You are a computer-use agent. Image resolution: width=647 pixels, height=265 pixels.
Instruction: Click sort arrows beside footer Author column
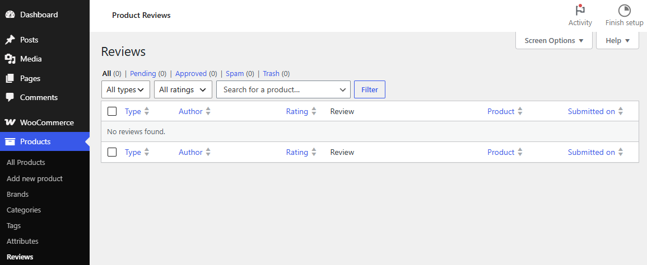coord(208,152)
